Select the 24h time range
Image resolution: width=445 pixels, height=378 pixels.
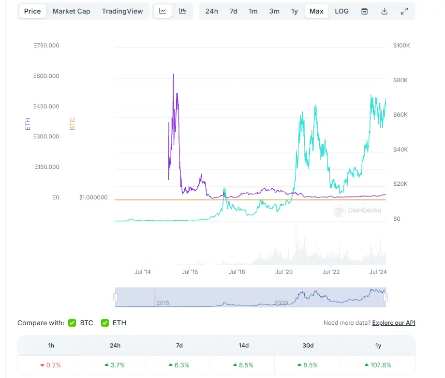pos(211,11)
